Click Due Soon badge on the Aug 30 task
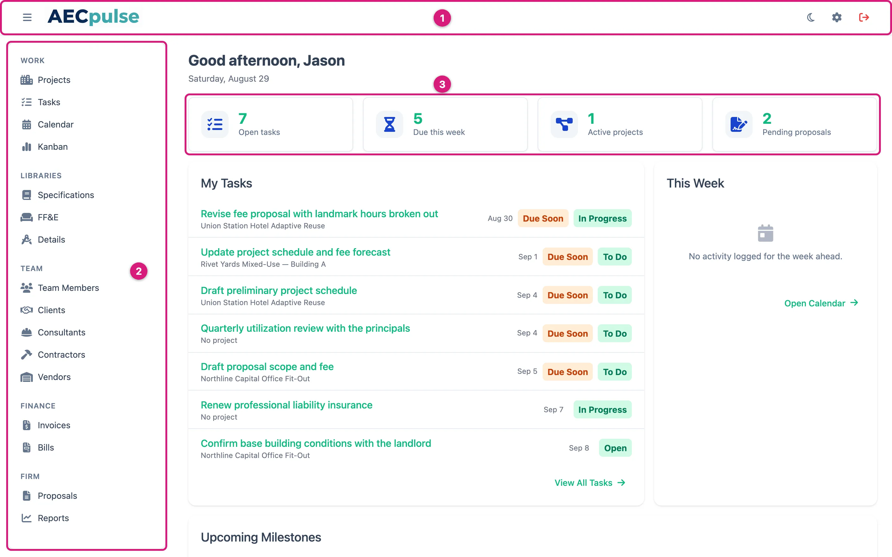 [543, 218]
